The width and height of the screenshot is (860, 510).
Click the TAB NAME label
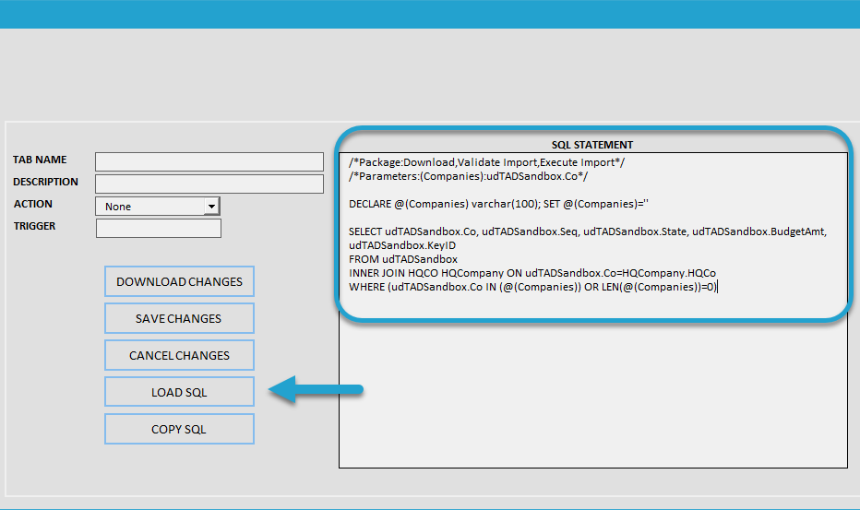click(x=40, y=160)
